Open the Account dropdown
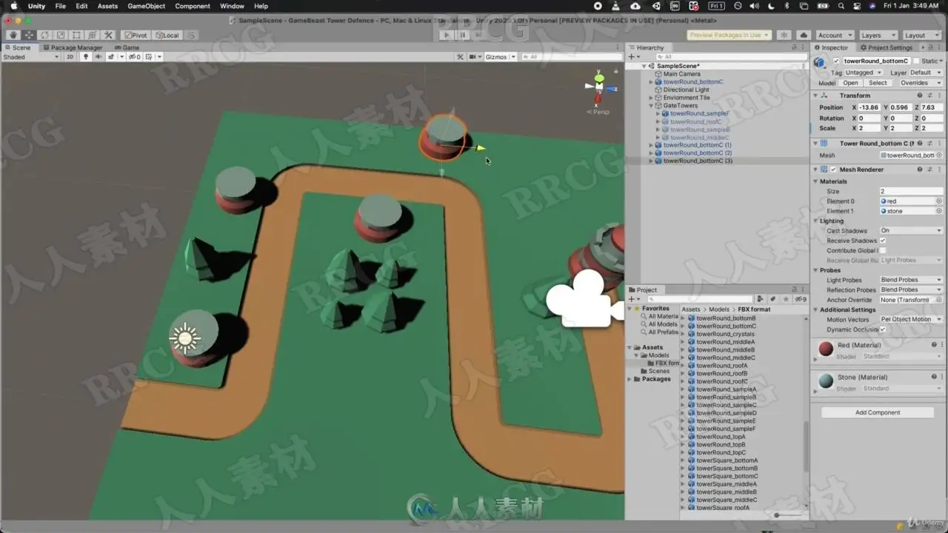Viewport: 948px width, 533px height. pyautogui.click(x=834, y=35)
